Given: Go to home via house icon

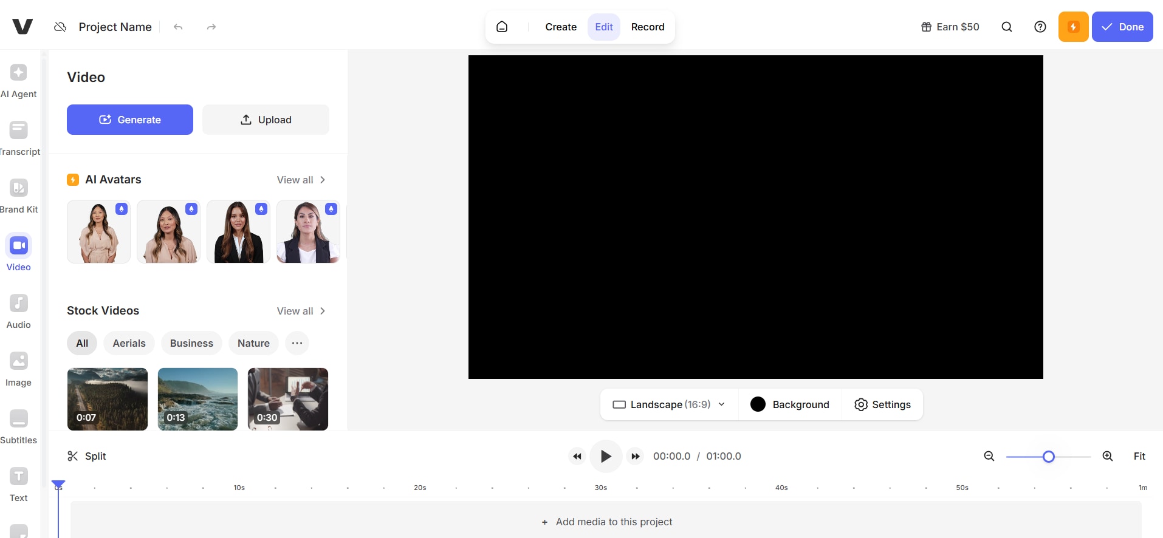Looking at the screenshot, I should pyautogui.click(x=502, y=27).
